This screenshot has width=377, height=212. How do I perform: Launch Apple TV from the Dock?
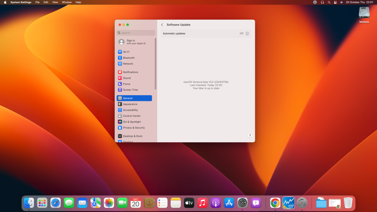(189, 203)
